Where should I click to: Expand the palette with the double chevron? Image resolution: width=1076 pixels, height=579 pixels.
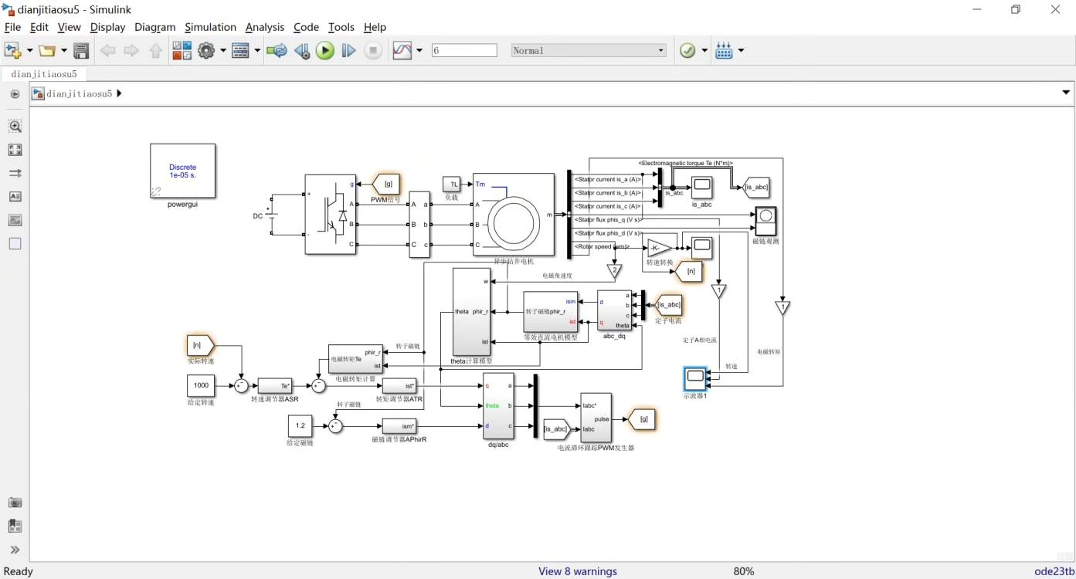tap(15, 550)
